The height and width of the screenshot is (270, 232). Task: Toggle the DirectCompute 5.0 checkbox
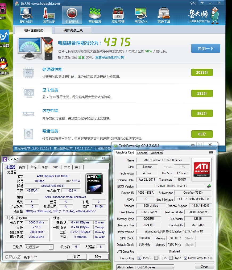click(x=185, y=258)
